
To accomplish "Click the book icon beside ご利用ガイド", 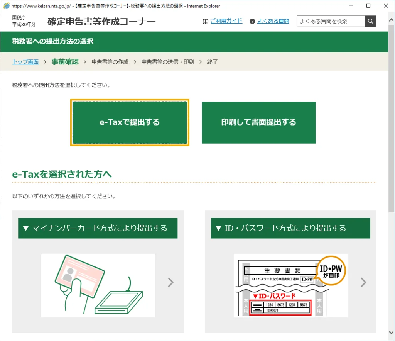I will (206, 22).
